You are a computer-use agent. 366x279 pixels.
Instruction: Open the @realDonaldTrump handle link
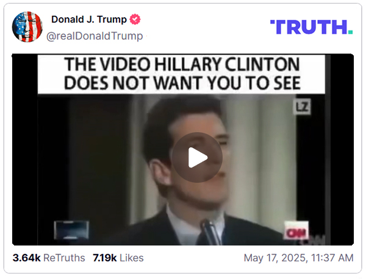tap(95, 36)
